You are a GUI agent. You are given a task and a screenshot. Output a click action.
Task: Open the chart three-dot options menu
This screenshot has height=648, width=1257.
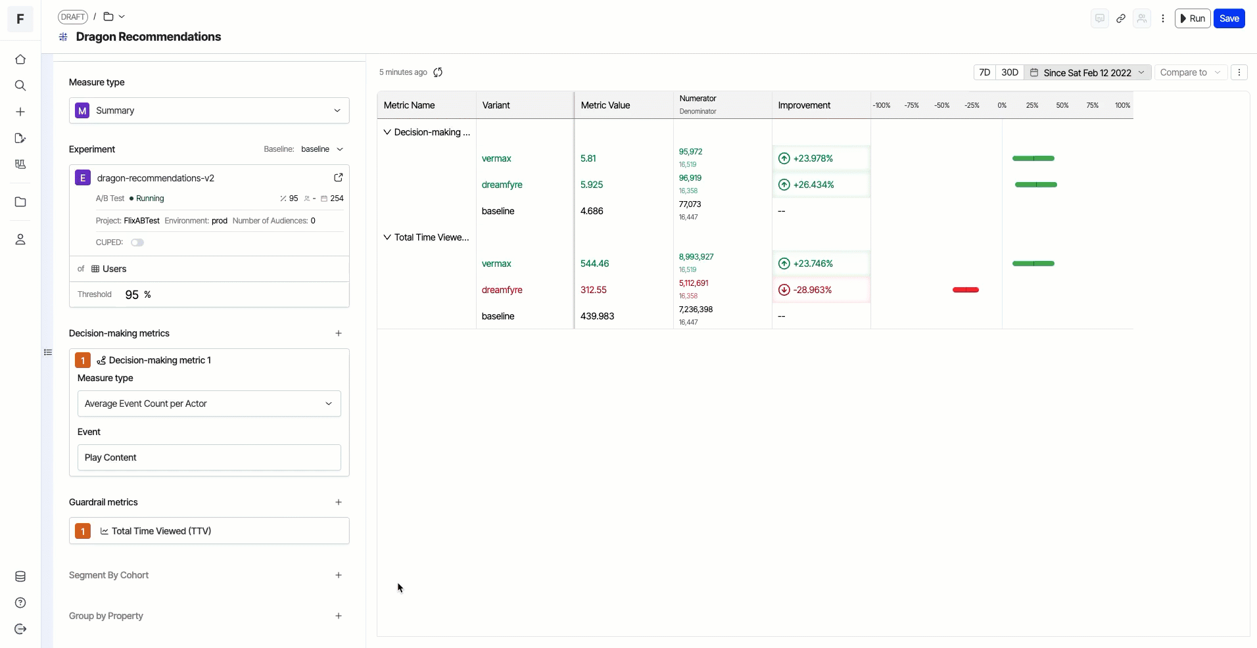(x=1239, y=72)
